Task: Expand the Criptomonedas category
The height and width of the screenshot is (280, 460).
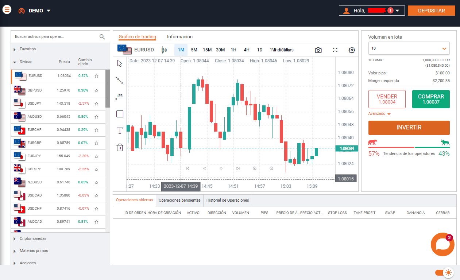Action: (x=30, y=238)
